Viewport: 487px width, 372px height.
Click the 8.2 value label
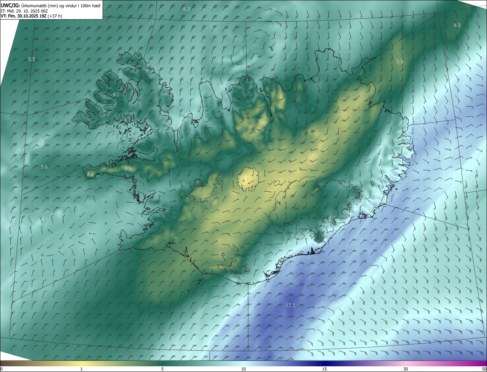pyautogui.click(x=90, y=234)
